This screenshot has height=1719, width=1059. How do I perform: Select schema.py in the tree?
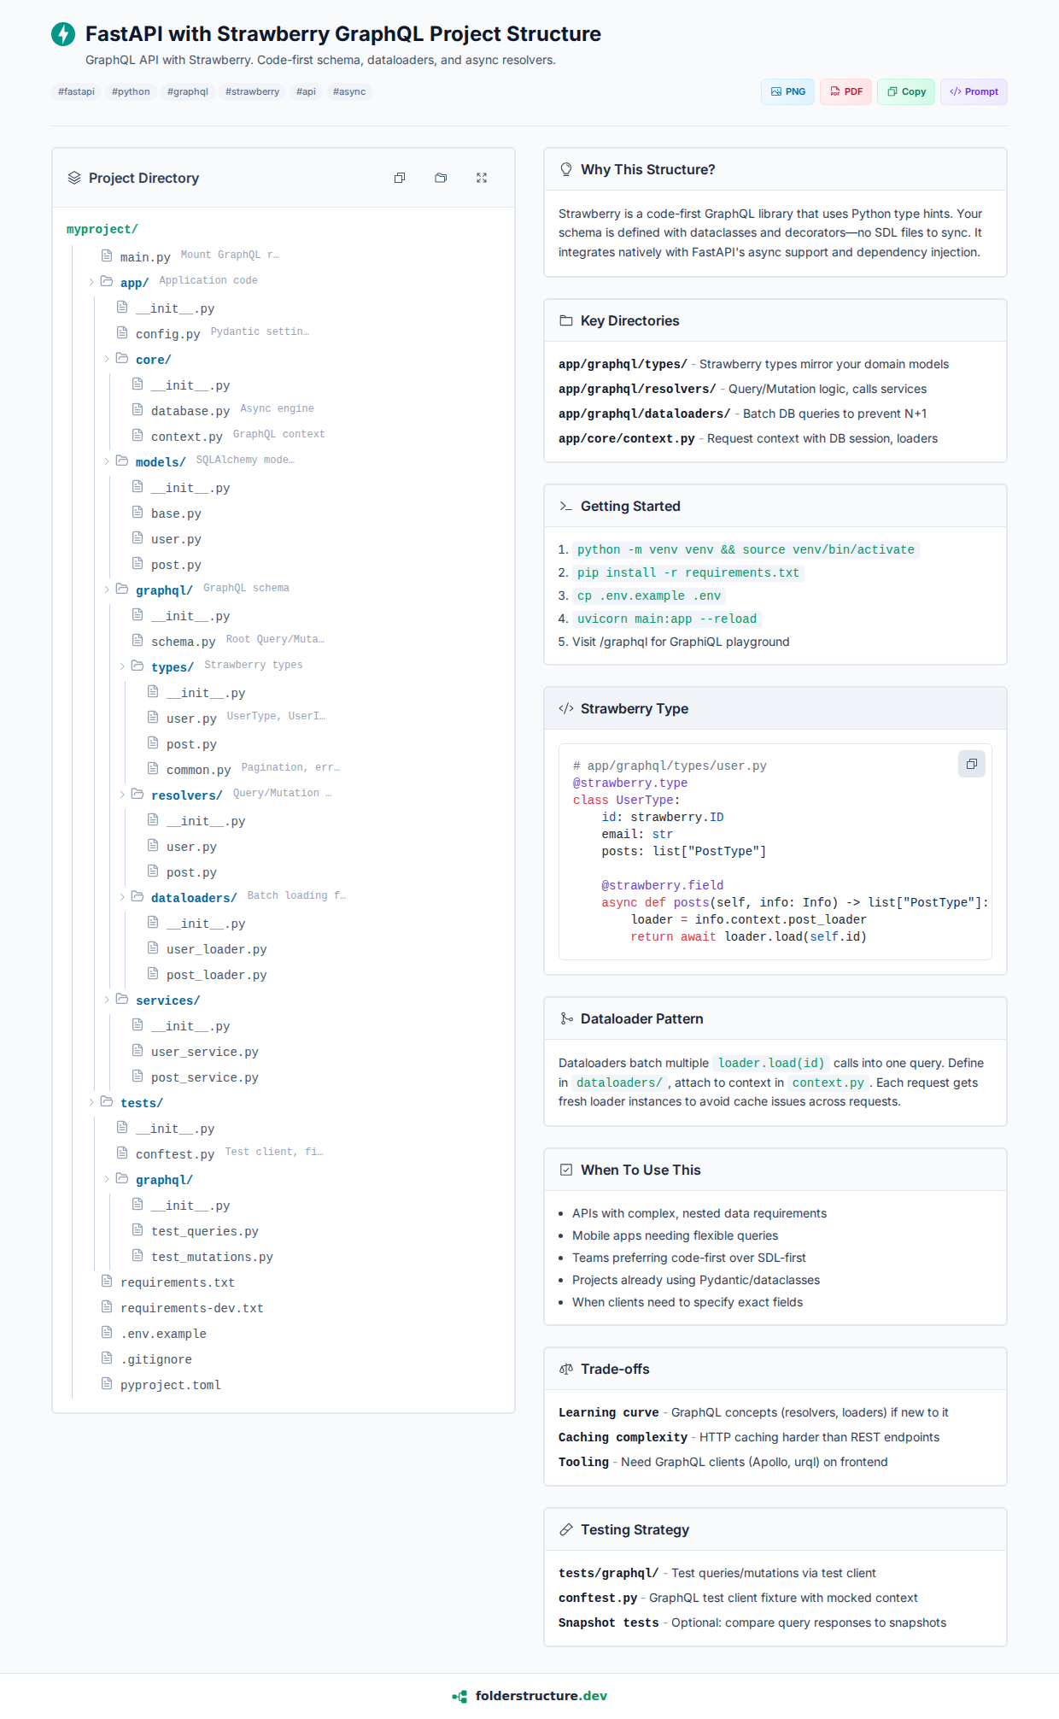pos(183,642)
